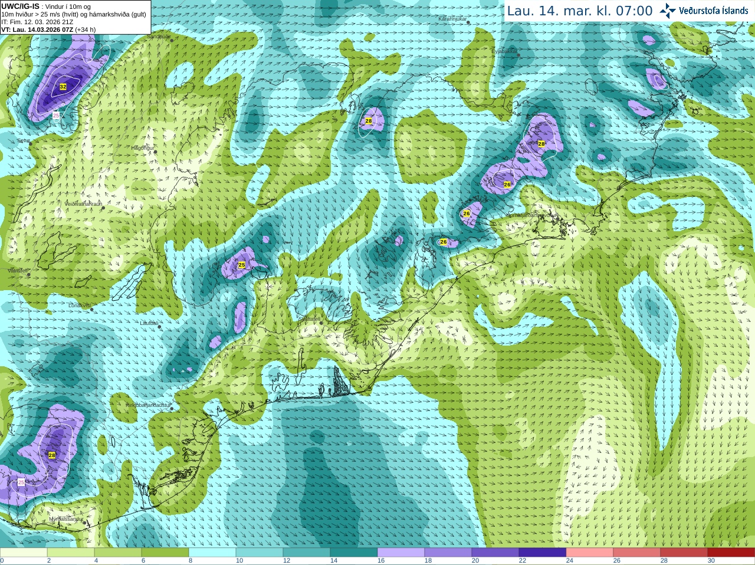Click the Lónakvísl station label
This screenshot has width=755, height=565.
(79, 306)
